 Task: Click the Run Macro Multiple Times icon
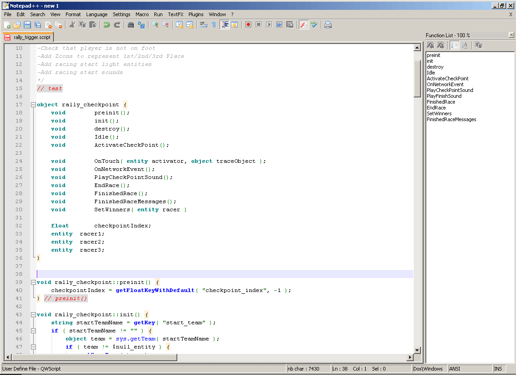pyautogui.click(x=280, y=25)
